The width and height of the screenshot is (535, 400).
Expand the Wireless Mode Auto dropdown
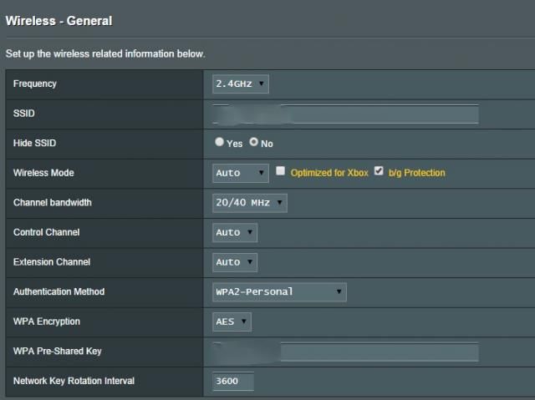tap(241, 173)
